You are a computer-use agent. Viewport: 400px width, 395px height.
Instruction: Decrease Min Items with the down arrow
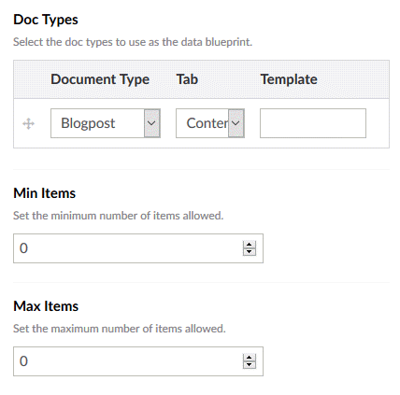[x=249, y=252]
